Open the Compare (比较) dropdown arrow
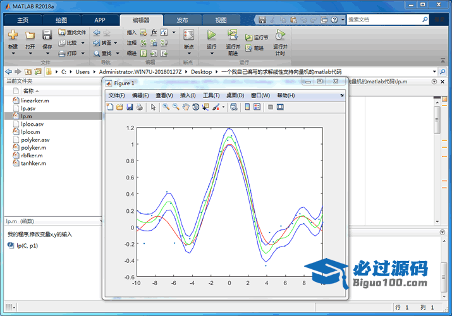Viewport: 452px width, 316px height. coord(83,43)
